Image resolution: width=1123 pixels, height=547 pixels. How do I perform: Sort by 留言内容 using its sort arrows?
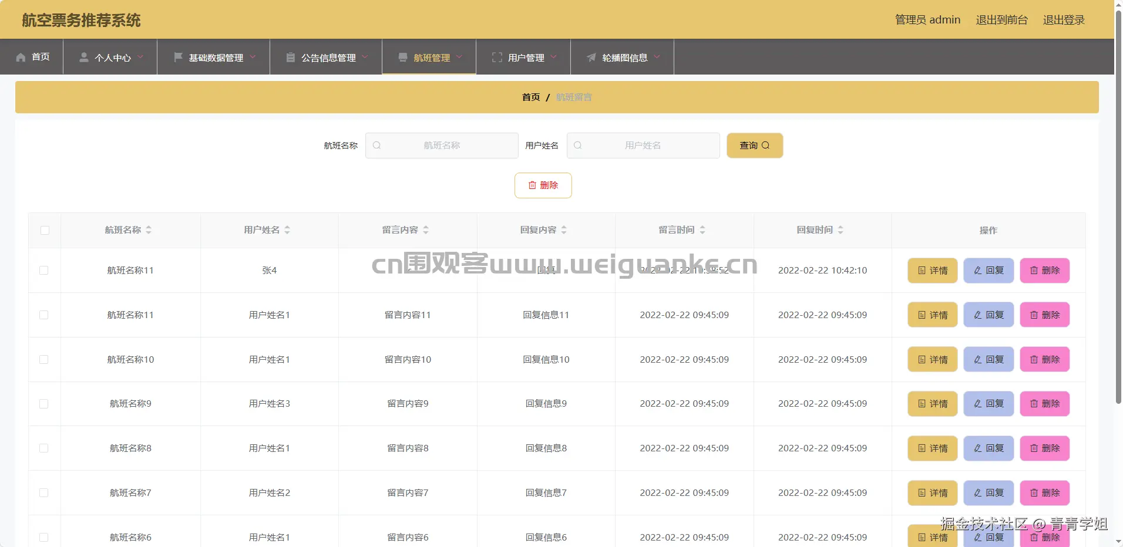(x=426, y=230)
